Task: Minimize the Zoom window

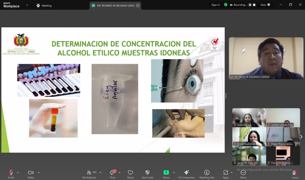Action: (281, 5)
